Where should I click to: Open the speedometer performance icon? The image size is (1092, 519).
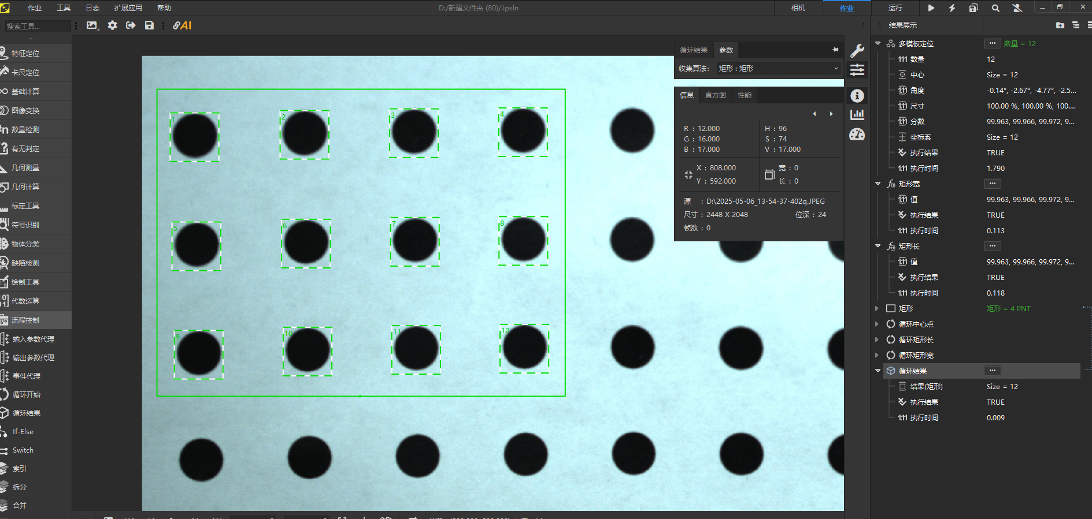pyautogui.click(x=857, y=135)
